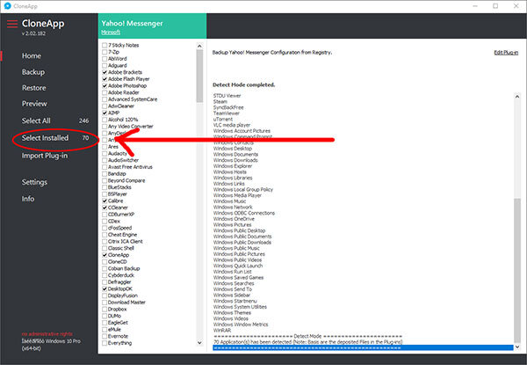Uncheck Adobe Flash Player checkbox
Screen dimensions: 527x365
coord(105,79)
